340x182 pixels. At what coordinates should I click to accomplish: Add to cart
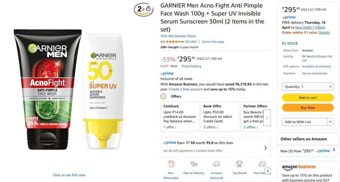pos(308,97)
